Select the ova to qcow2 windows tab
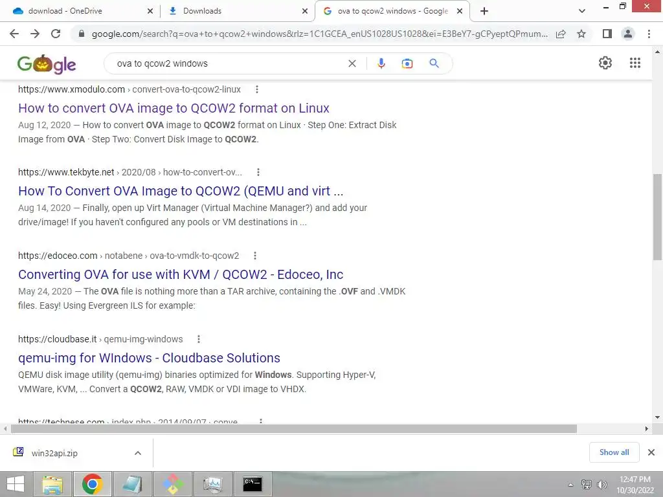Screen dimensions: 663x497 [x=393, y=11]
